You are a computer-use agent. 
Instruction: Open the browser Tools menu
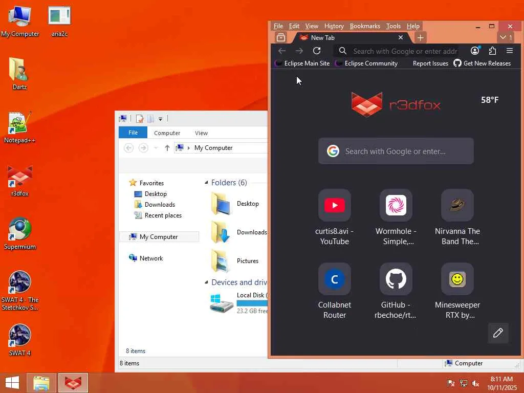[x=394, y=26]
